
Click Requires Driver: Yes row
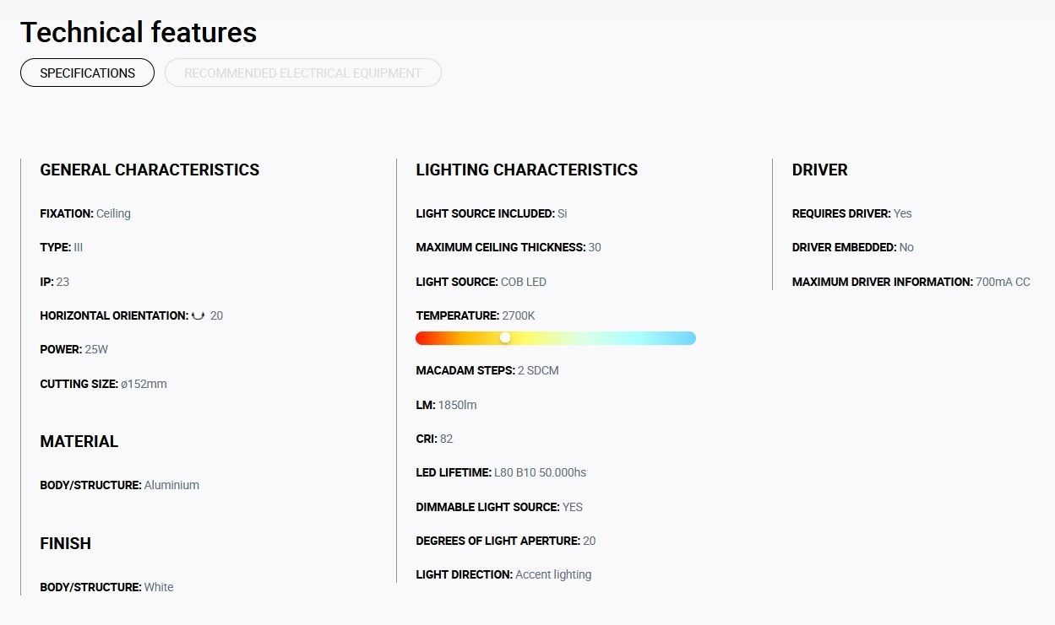[852, 213]
